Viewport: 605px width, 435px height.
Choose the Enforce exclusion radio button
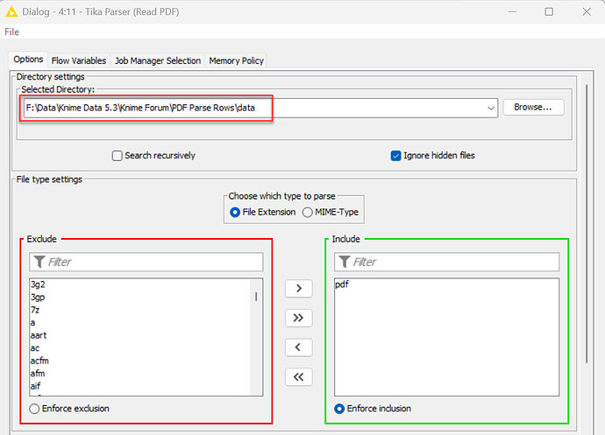(34, 409)
